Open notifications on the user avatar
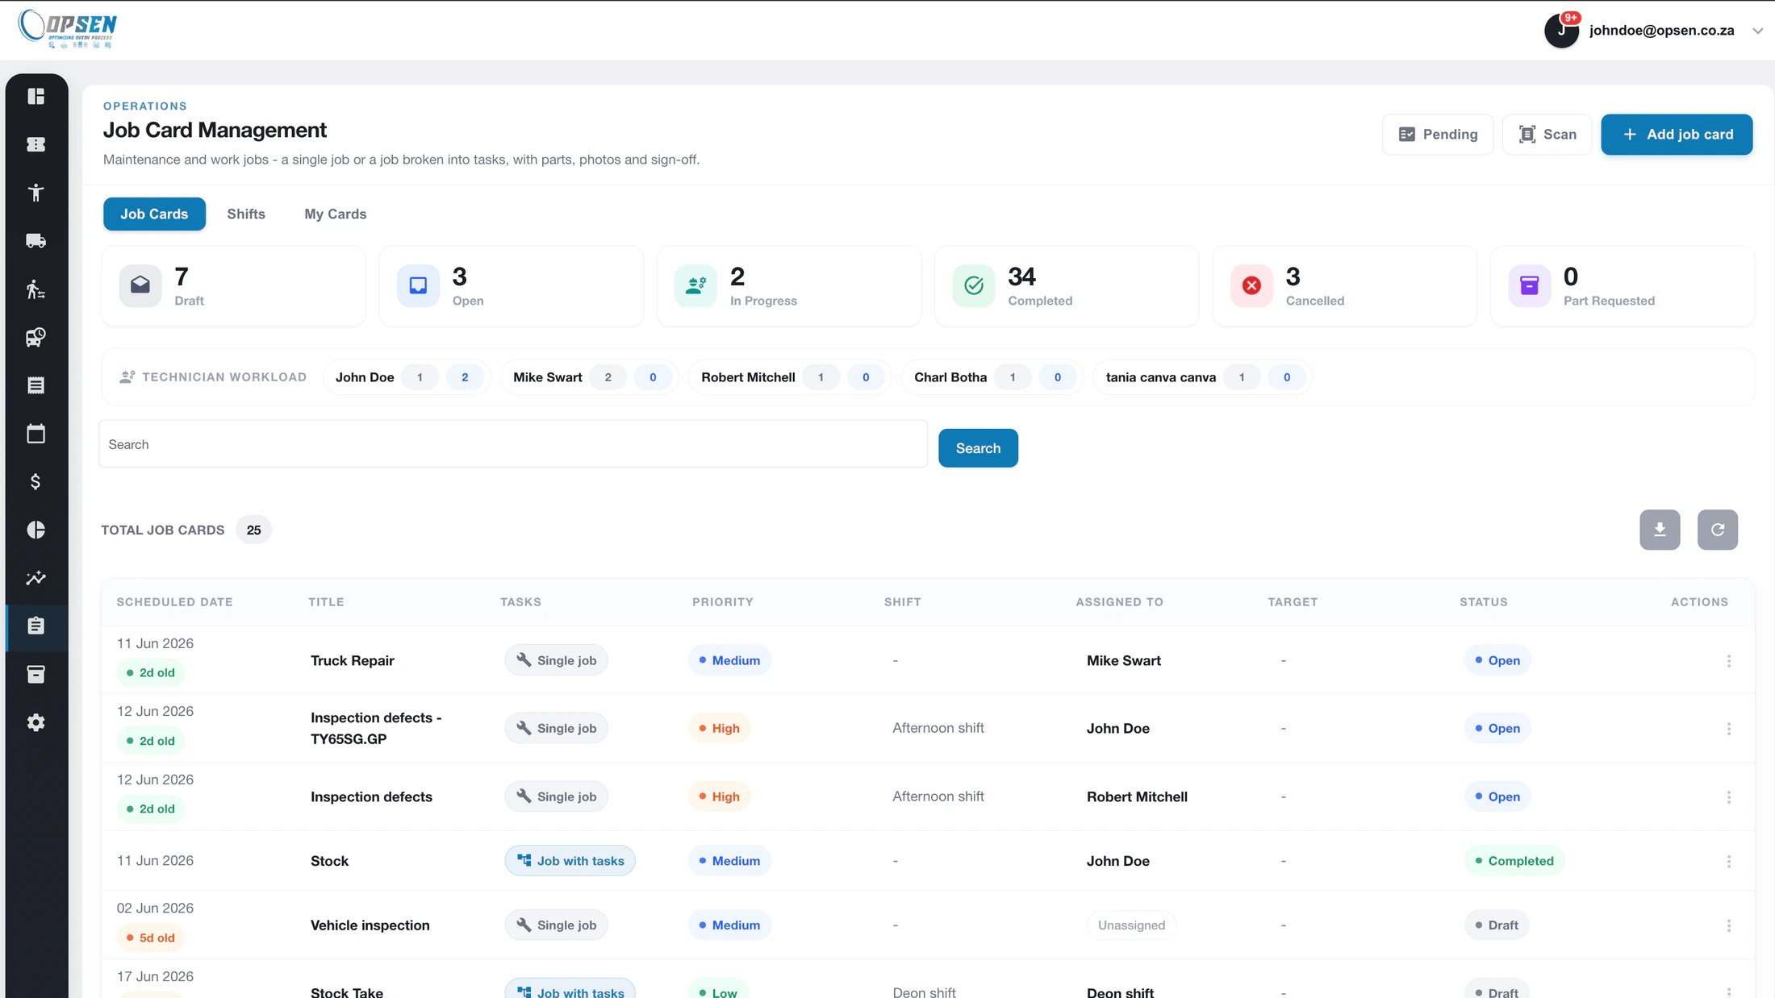Viewport: 1775px width, 998px height. pos(1562,30)
